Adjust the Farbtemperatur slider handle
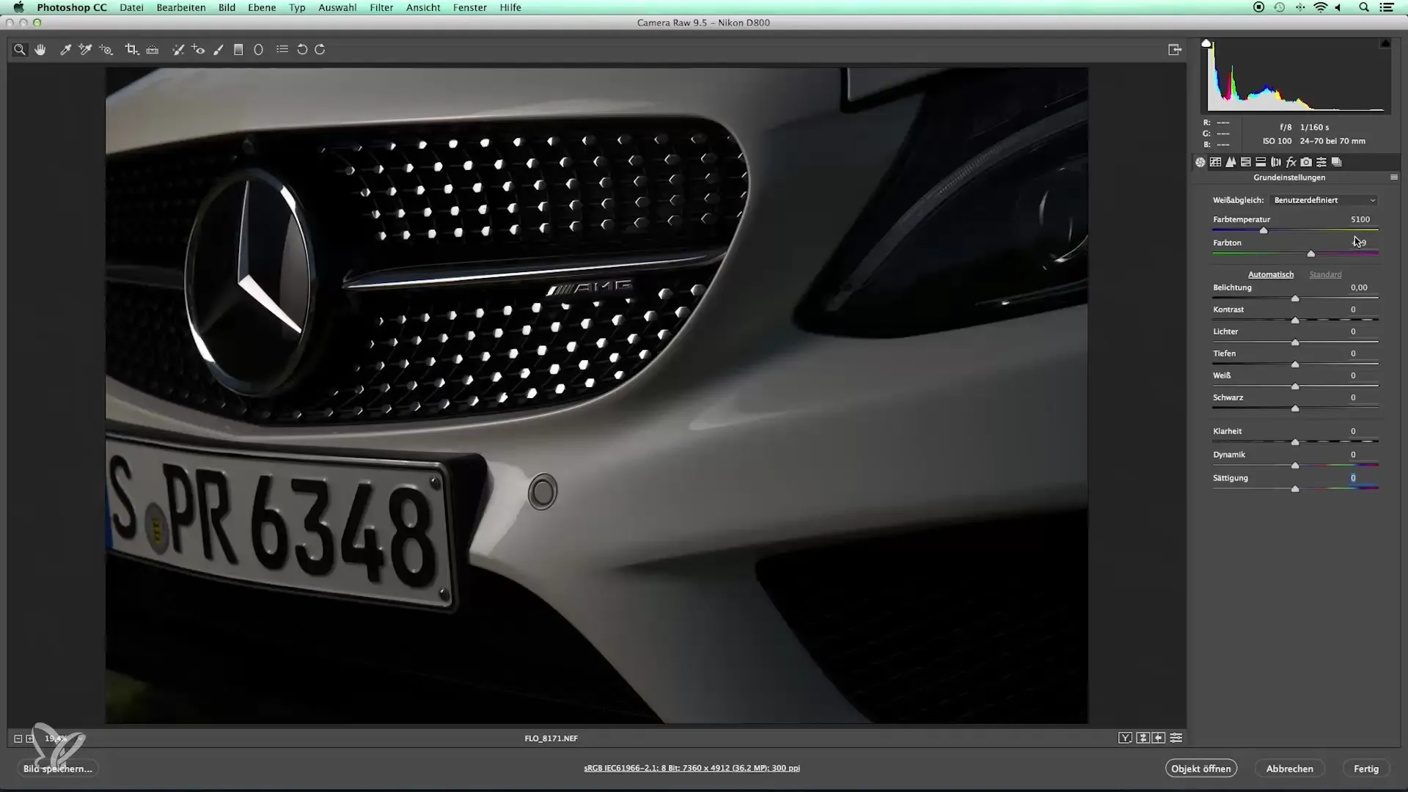 [1264, 230]
